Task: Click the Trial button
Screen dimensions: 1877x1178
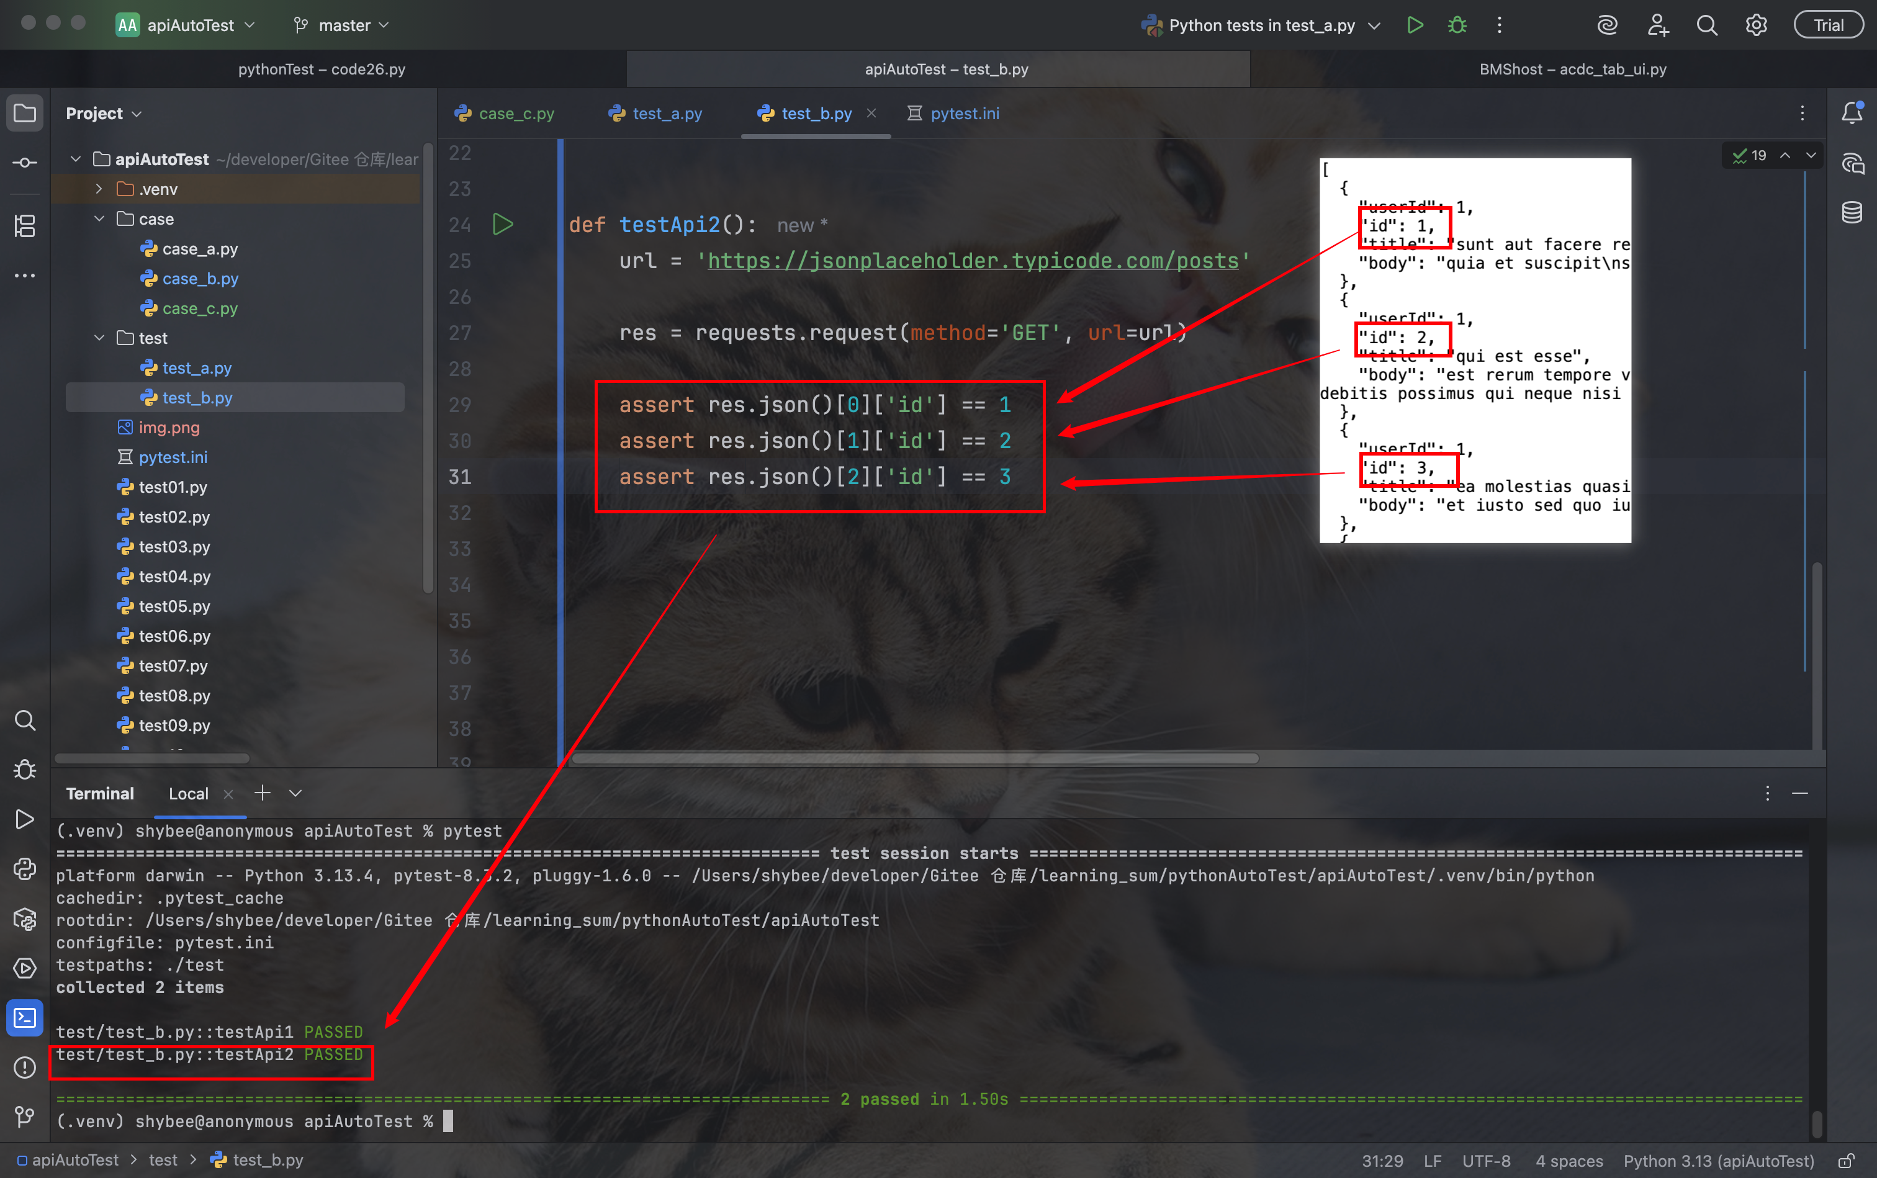Action: pyautogui.click(x=1828, y=25)
